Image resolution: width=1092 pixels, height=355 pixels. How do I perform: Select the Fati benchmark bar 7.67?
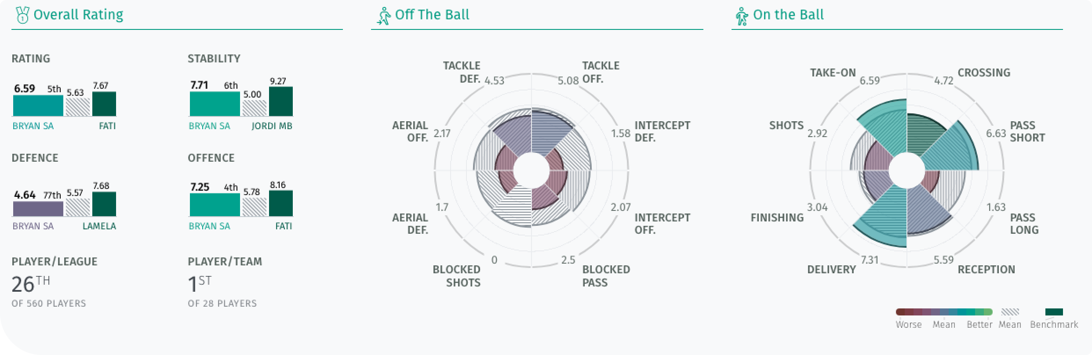click(104, 104)
